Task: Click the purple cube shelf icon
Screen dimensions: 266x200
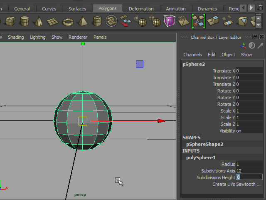Action: 169,21
